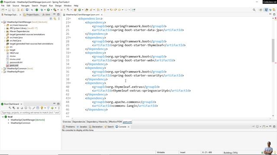
Task: Maximize the Console panel
Action: point(274,127)
